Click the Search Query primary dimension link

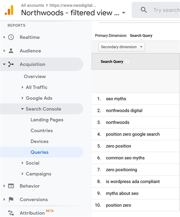pyautogui.click(x=141, y=36)
